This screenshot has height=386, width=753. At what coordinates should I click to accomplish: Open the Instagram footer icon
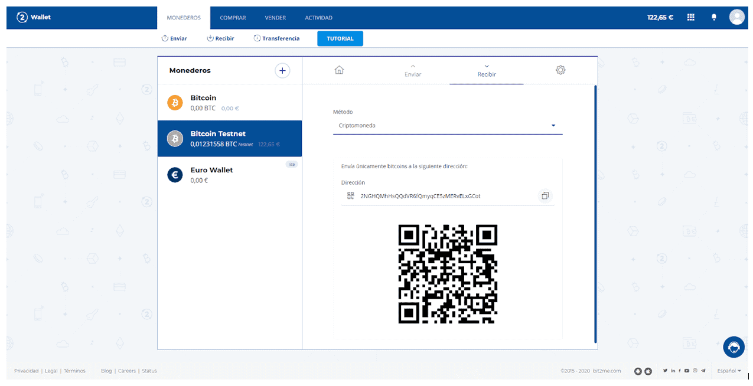click(x=695, y=371)
